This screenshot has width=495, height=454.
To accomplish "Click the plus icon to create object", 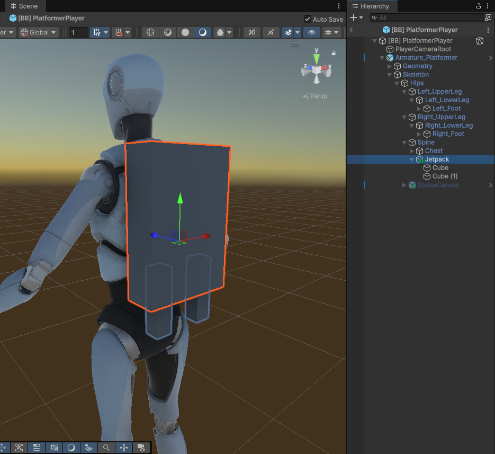I will [354, 17].
